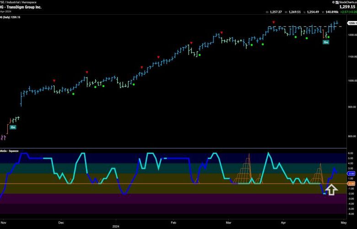The image size is (357, 229).
Task: Click the 1259.1 current price tag on axis
Action: click(352, 23)
